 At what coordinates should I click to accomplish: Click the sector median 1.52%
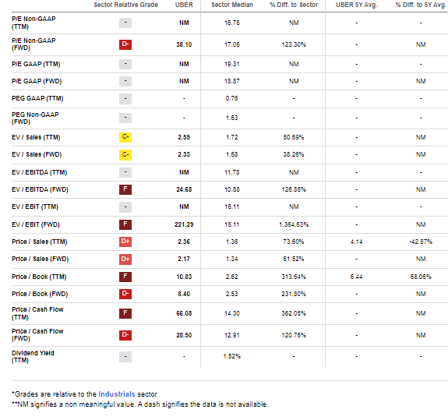232,356
